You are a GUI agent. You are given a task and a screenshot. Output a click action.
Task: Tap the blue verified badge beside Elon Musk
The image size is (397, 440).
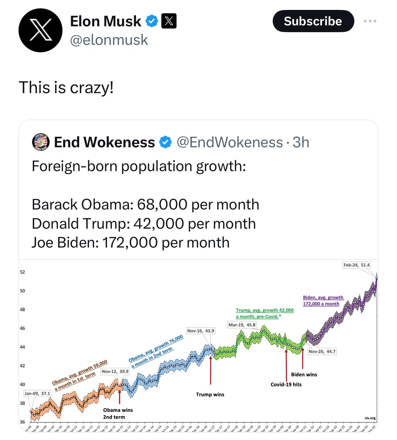[x=152, y=21]
